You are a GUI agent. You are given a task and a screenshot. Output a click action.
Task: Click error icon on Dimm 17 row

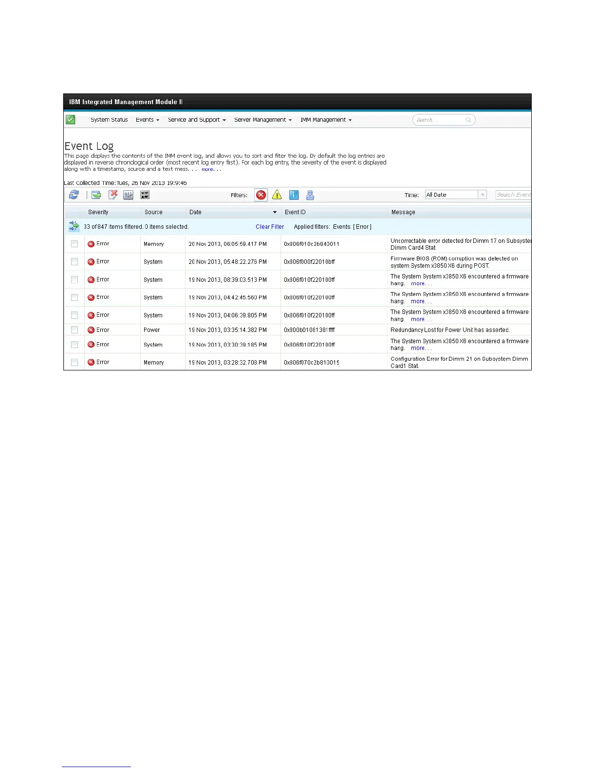click(x=91, y=244)
